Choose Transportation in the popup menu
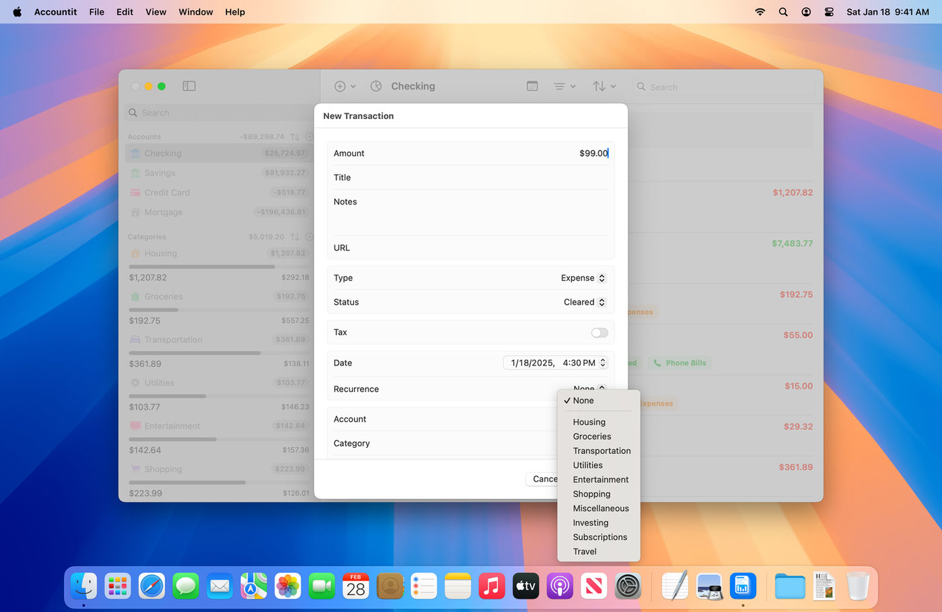This screenshot has height=612, width=942. point(598,451)
